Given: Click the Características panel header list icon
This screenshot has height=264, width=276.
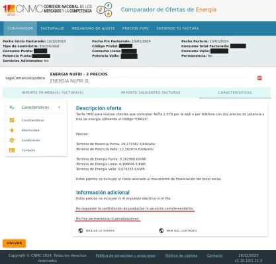Looking at the screenshot, I should pos(12,108).
